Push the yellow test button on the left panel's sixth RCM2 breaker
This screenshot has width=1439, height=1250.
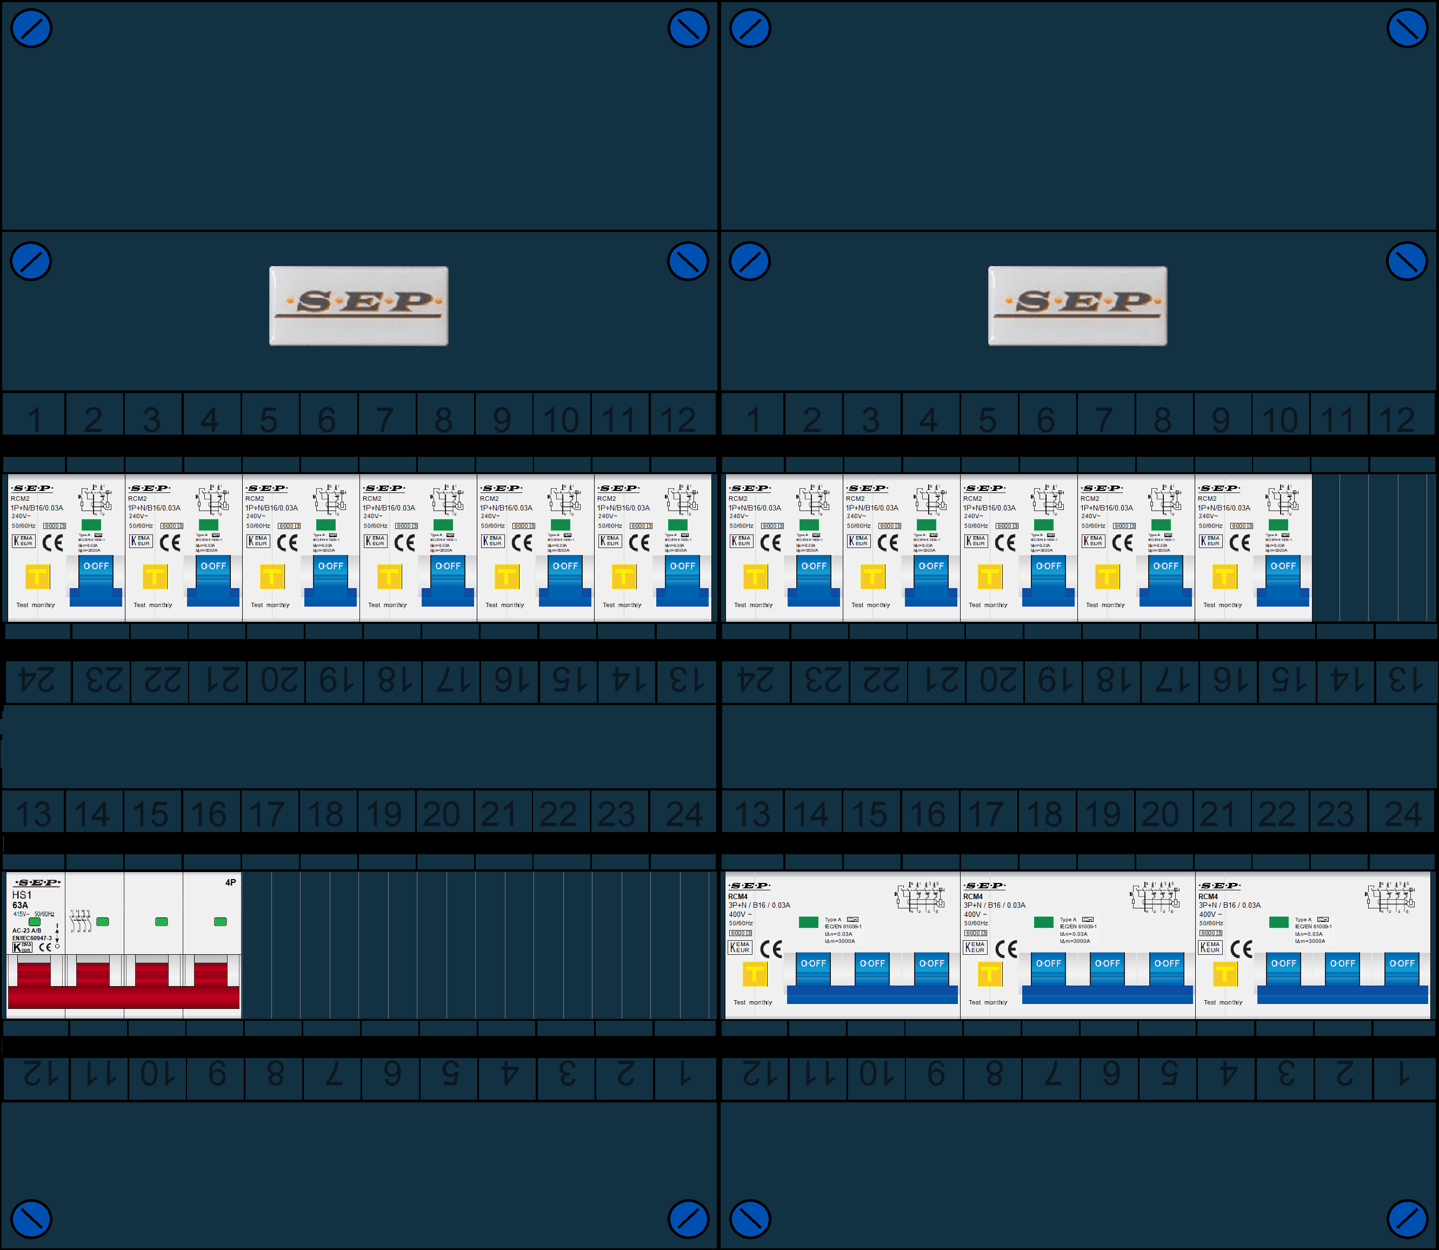[x=624, y=576]
